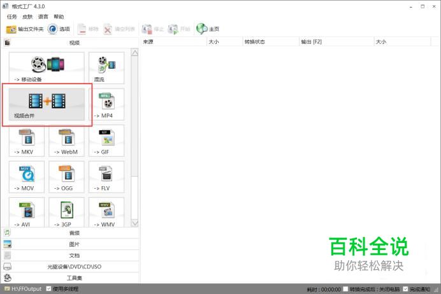Select the WebM conversion tile
Image resolution: width=441 pixels, height=294 pixels.
(66, 140)
